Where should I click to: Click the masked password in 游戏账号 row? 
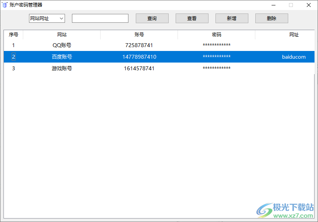216,68
